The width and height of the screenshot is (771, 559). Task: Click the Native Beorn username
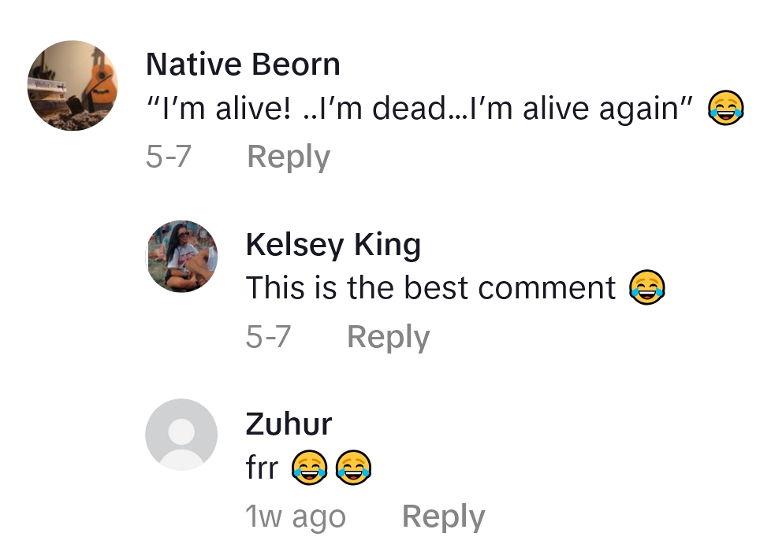(x=243, y=64)
